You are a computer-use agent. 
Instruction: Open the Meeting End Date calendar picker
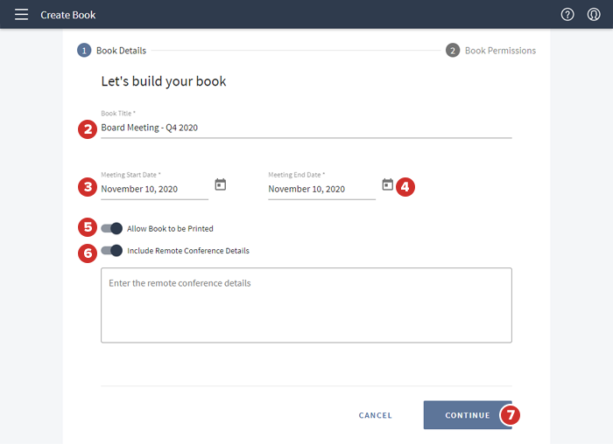point(388,184)
